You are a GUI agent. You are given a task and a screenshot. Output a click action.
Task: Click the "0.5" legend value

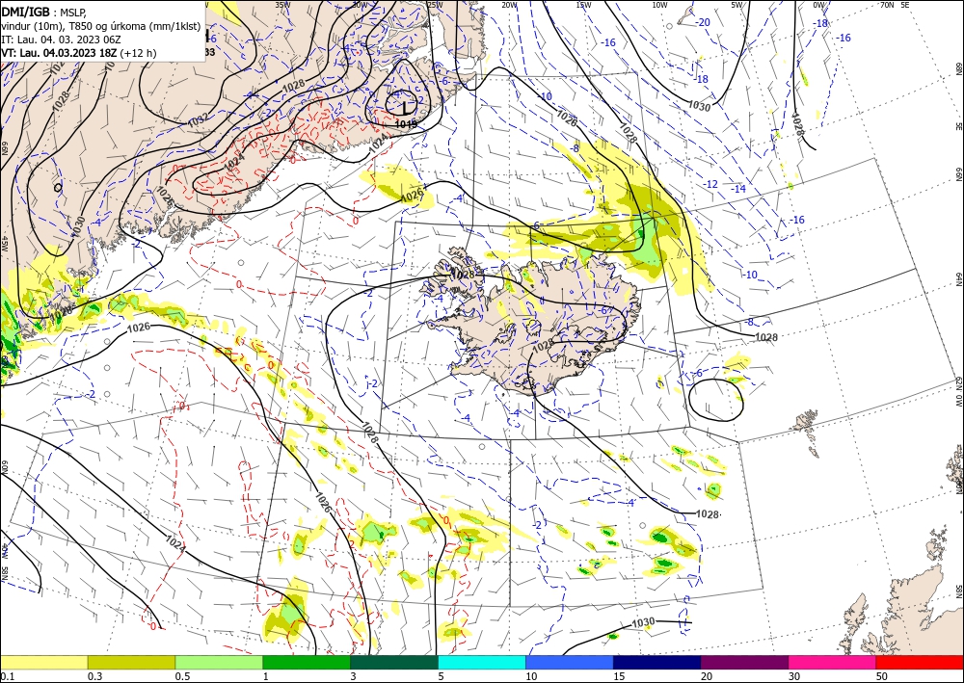click(182, 676)
